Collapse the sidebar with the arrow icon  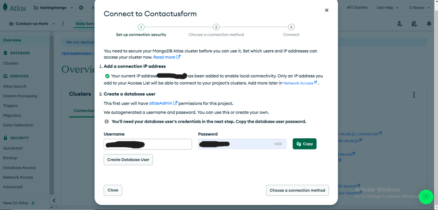pyautogui.click(x=54, y=200)
